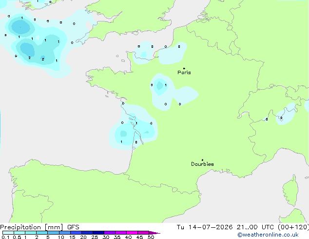Pick the 15–20 mm legend swatch
The width and height of the screenshot is (309, 239).
[x=76, y=233]
